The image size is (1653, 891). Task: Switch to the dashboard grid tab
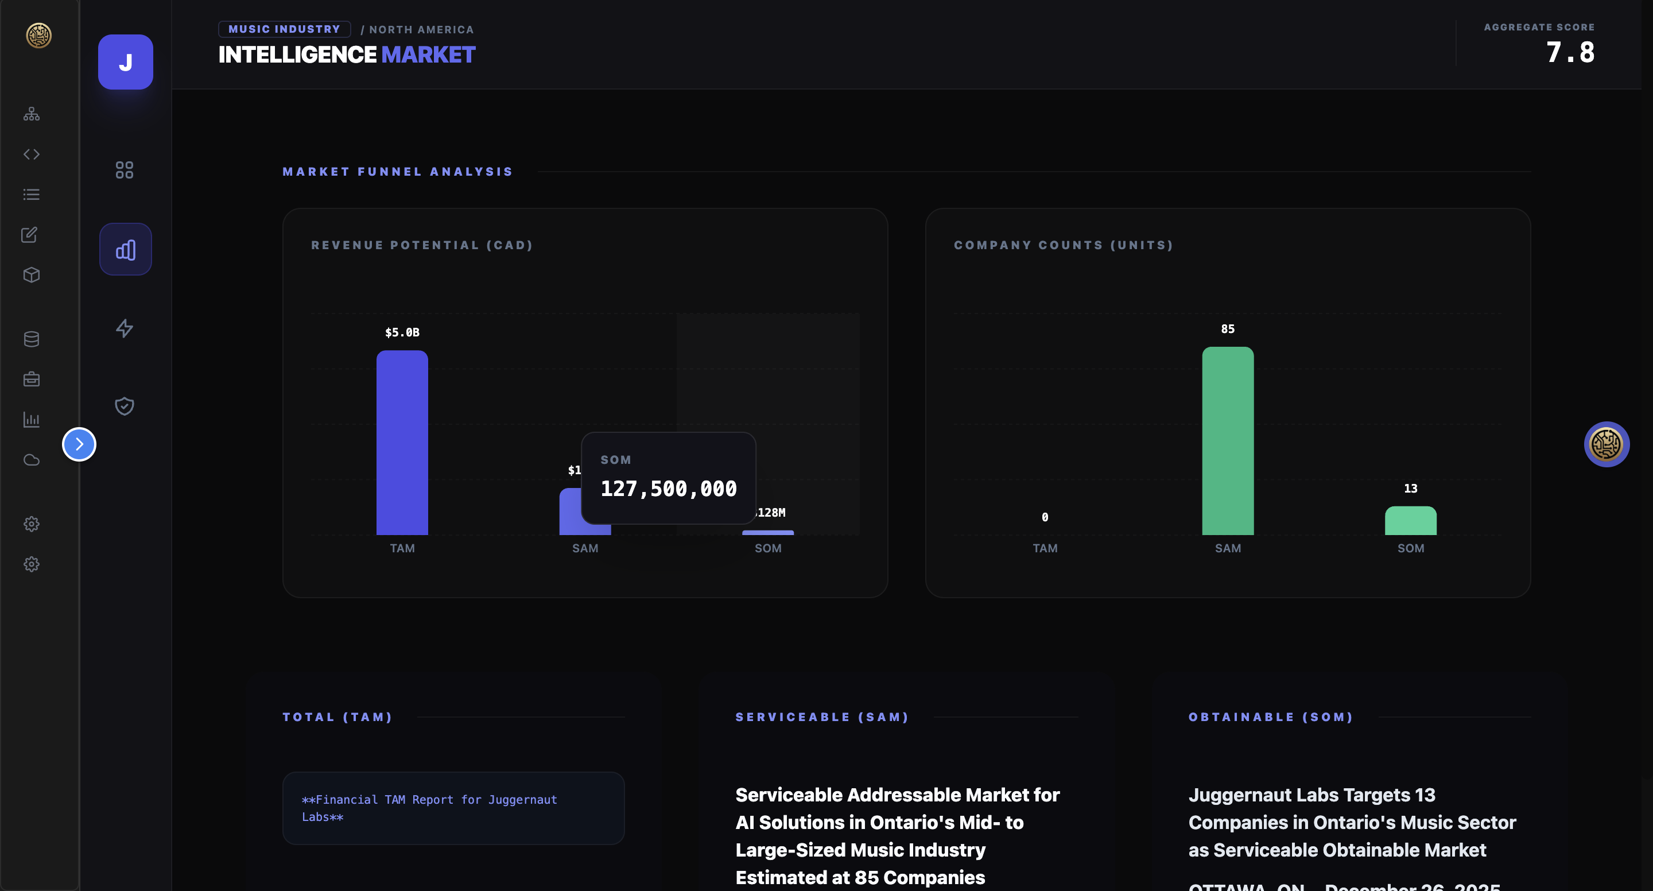(125, 170)
